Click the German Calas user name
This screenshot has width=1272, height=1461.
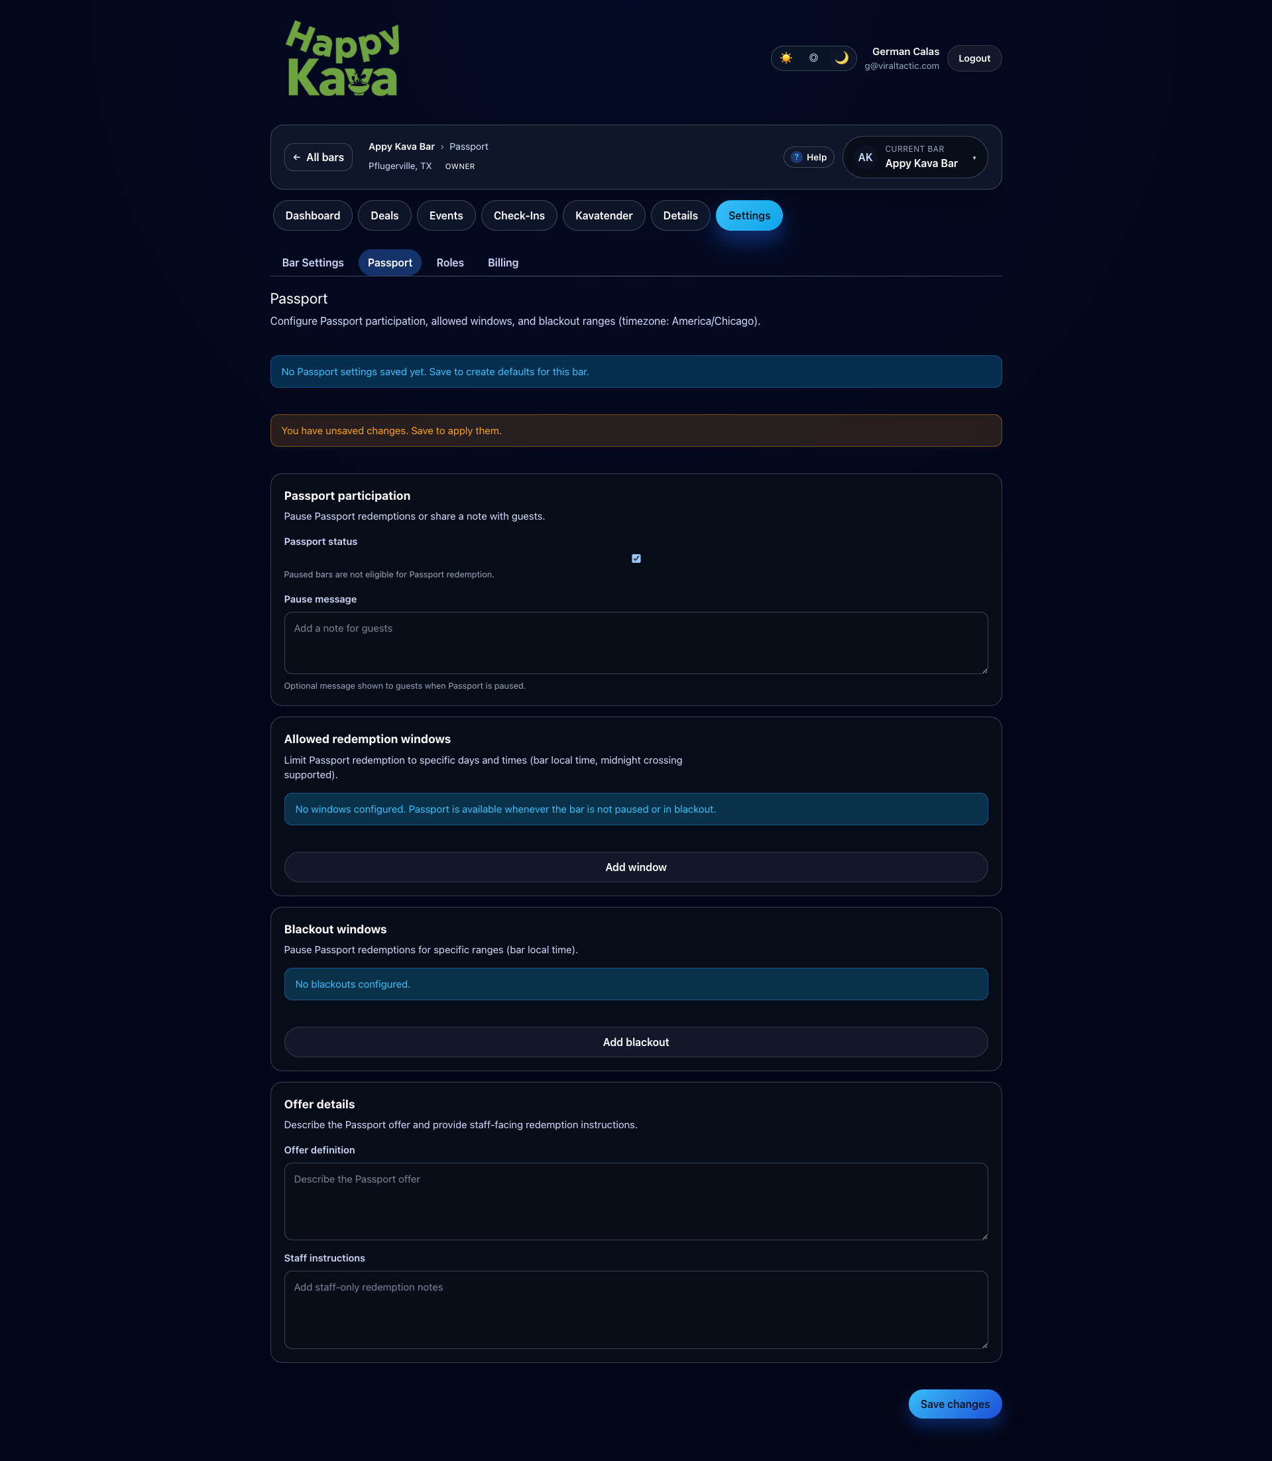click(x=905, y=52)
